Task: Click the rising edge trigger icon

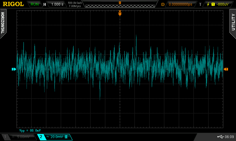Action: (208, 4)
